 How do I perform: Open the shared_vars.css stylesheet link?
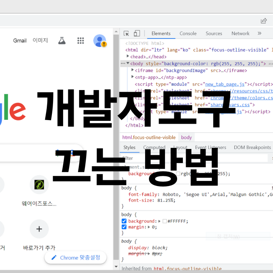coord(230,105)
